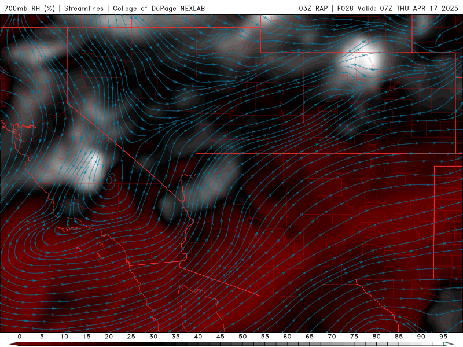Click the "75" colorbar scale label
The height and width of the screenshot is (347, 463).
pos(354,337)
